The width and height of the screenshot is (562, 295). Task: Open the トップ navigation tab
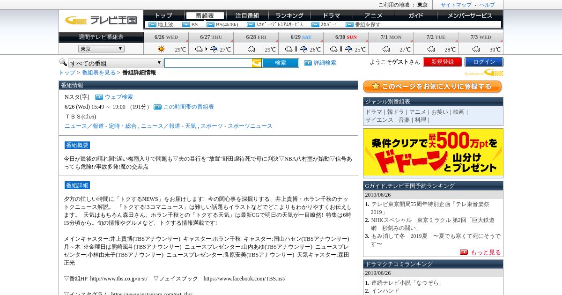click(163, 15)
